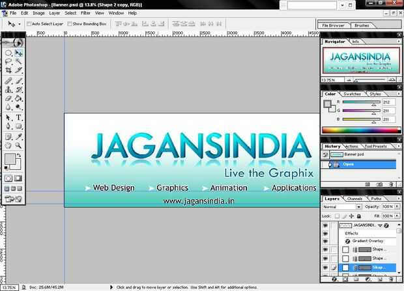
Task: Click the R color slider
Action: pyautogui.click(x=361, y=102)
